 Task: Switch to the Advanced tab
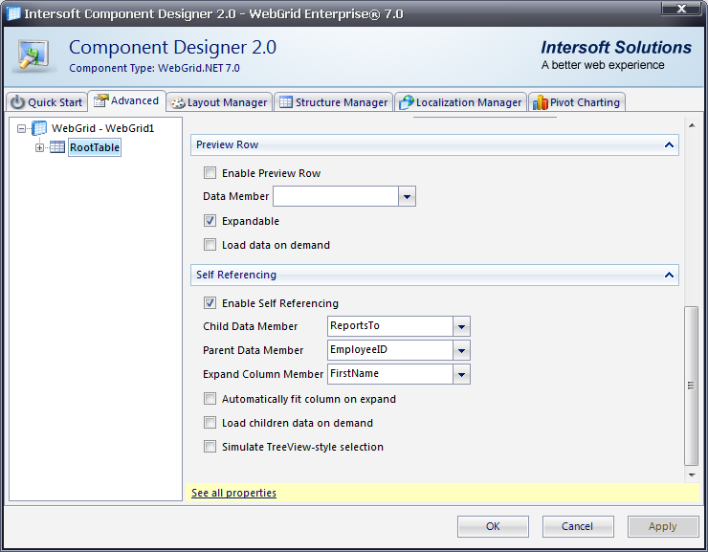pyautogui.click(x=125, y=101)
